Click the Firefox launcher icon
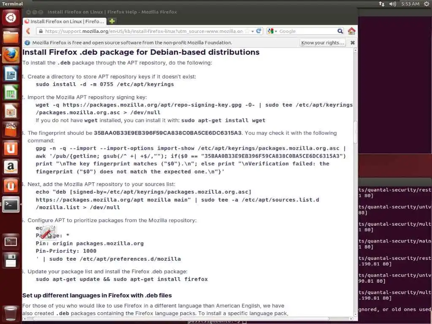Screen dimensions: 432x324 click(11, 55)
